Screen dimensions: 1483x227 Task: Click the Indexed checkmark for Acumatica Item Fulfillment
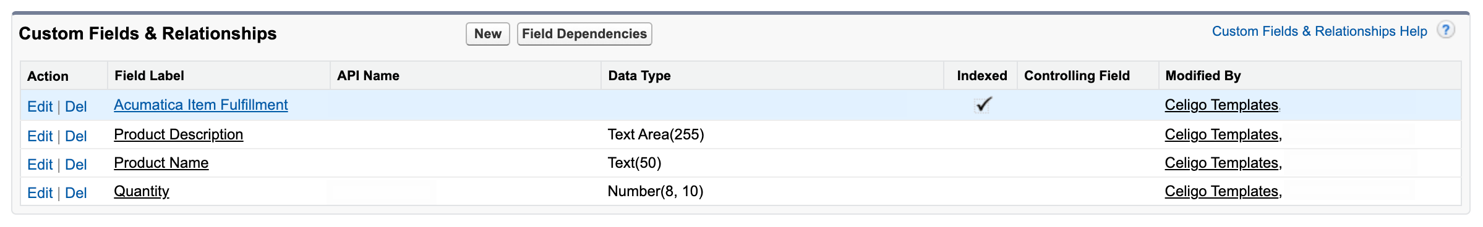point(983,105)
